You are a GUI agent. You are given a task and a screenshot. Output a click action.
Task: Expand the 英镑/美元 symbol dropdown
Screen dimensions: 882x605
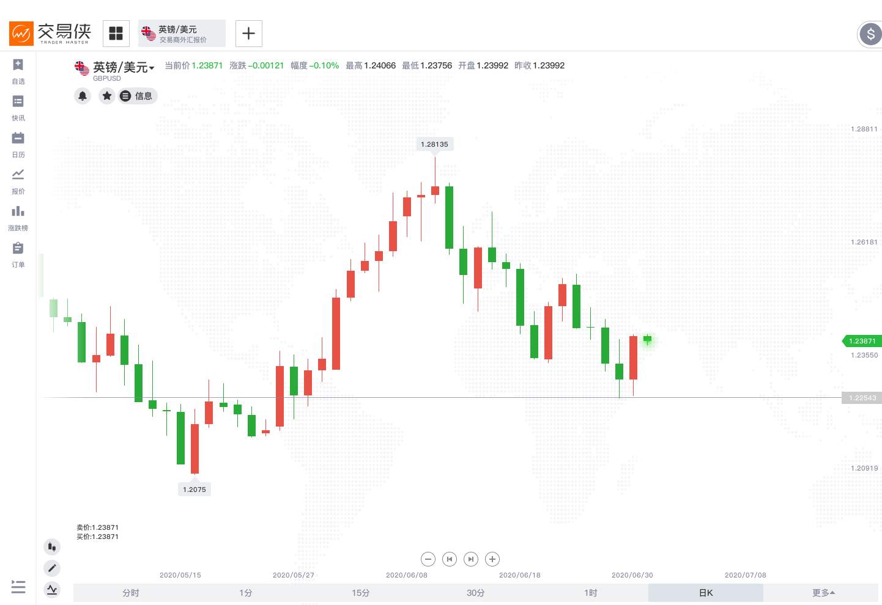[152, 68]
